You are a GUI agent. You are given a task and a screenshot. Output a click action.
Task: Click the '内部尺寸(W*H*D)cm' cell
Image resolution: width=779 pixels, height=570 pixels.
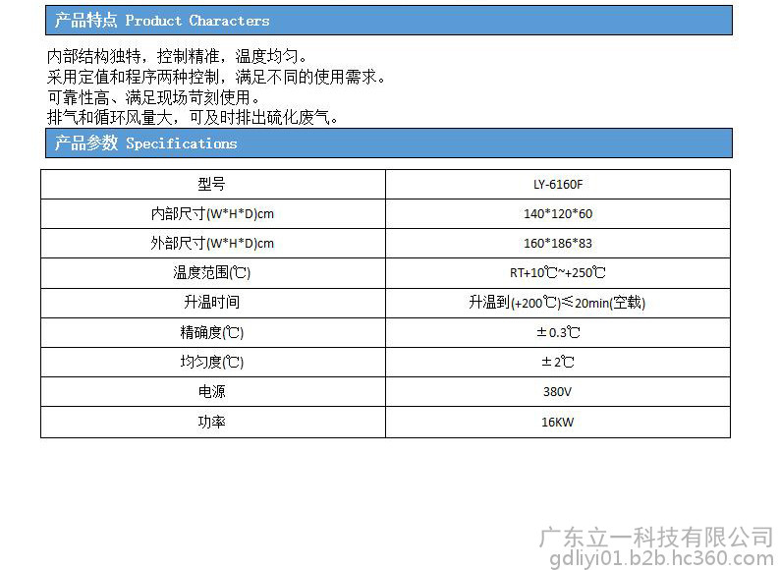coord(213,213)
